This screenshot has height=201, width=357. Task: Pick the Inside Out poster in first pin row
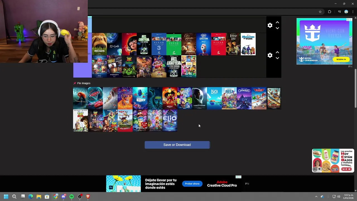185,98
